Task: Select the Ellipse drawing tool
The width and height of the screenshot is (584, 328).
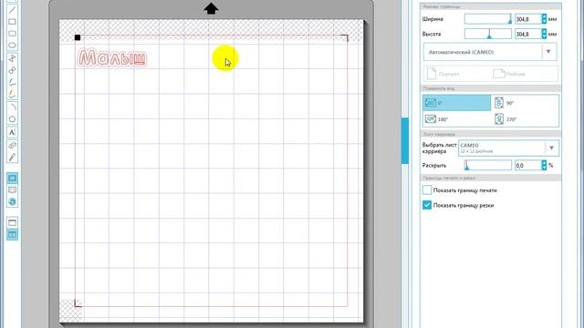Action: click(x=12, y=46)
